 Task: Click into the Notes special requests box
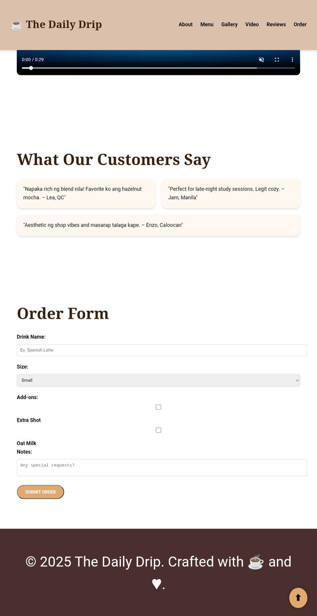click(162, 468)
